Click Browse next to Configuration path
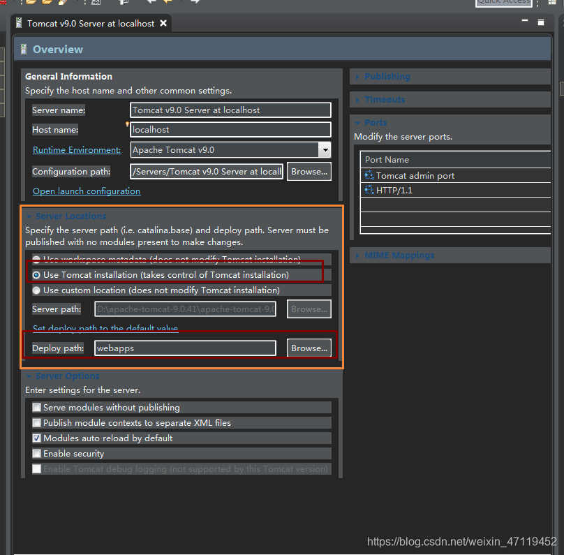564x555 pixels. click(x=309, y=172)
